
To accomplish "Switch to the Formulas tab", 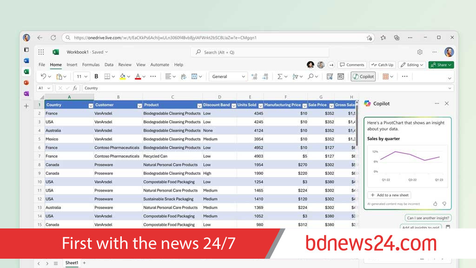I will (x=91, y=65).
